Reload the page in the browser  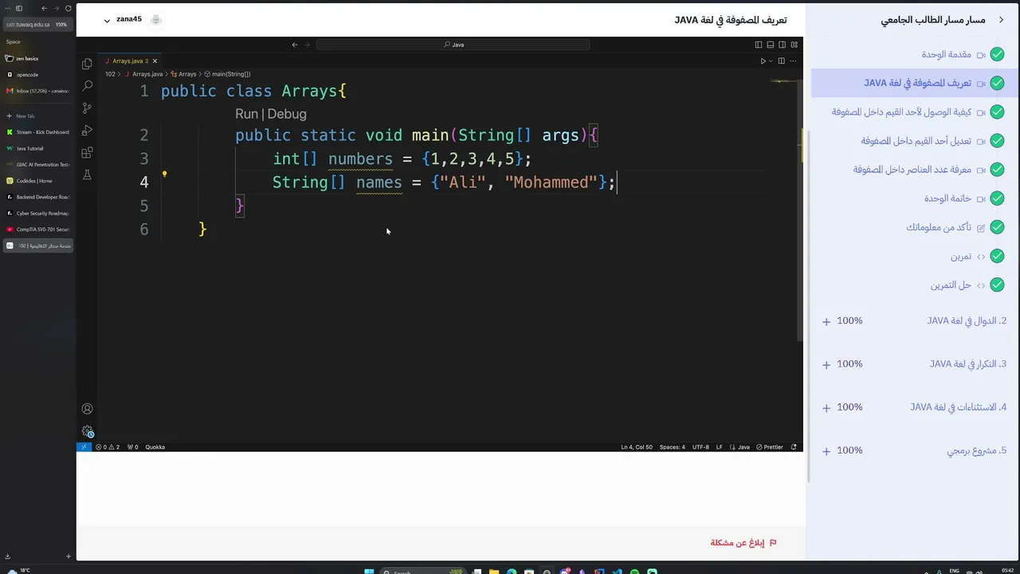coord(68,8)
